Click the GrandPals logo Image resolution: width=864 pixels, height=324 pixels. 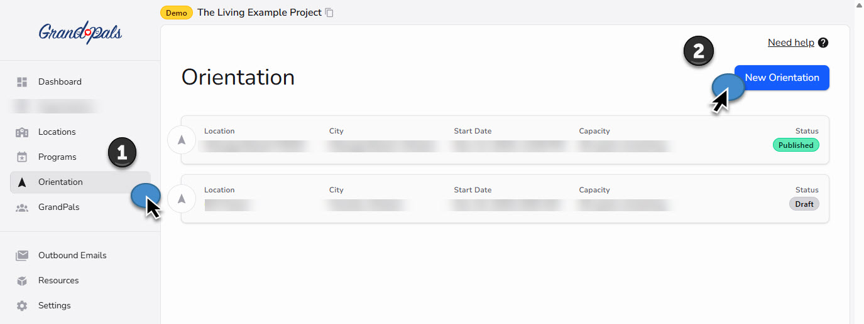point(80,31)
